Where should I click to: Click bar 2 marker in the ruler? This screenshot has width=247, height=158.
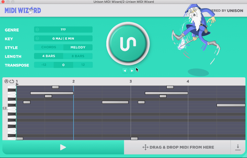click(x=74, y=81)
